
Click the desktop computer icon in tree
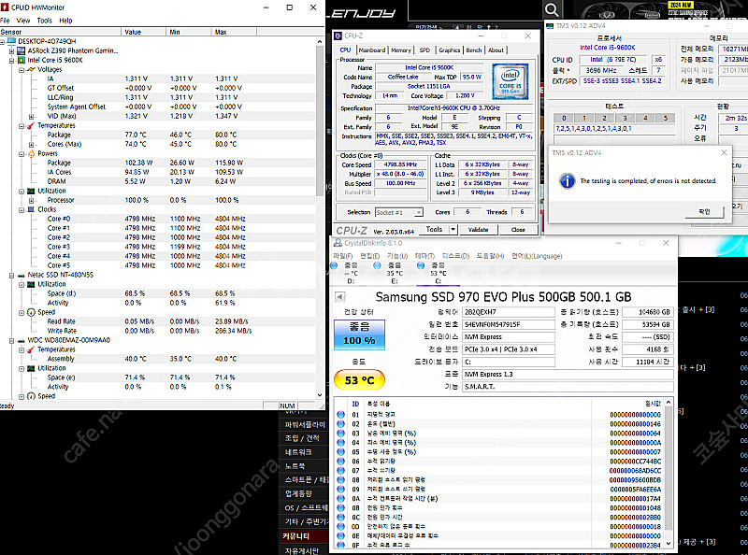click(11, 41)
